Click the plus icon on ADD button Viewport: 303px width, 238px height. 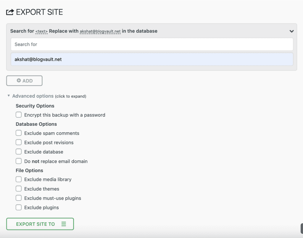point(19,81)
